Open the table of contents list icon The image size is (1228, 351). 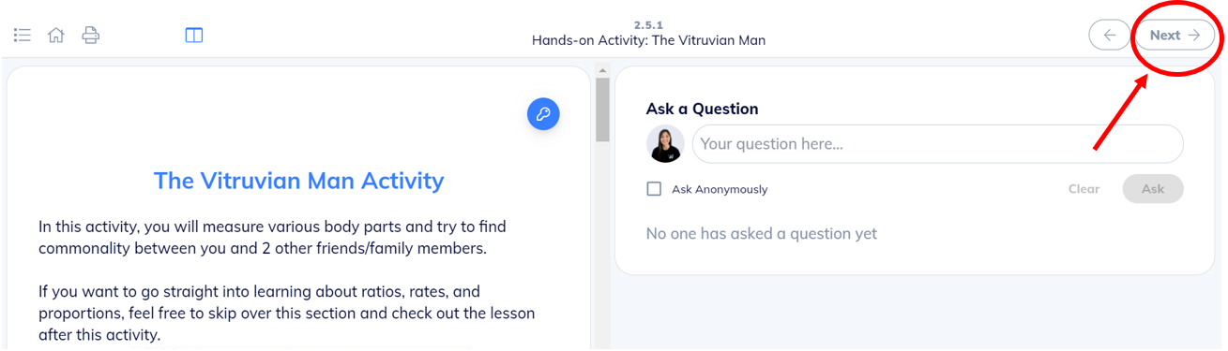[23, 36]
